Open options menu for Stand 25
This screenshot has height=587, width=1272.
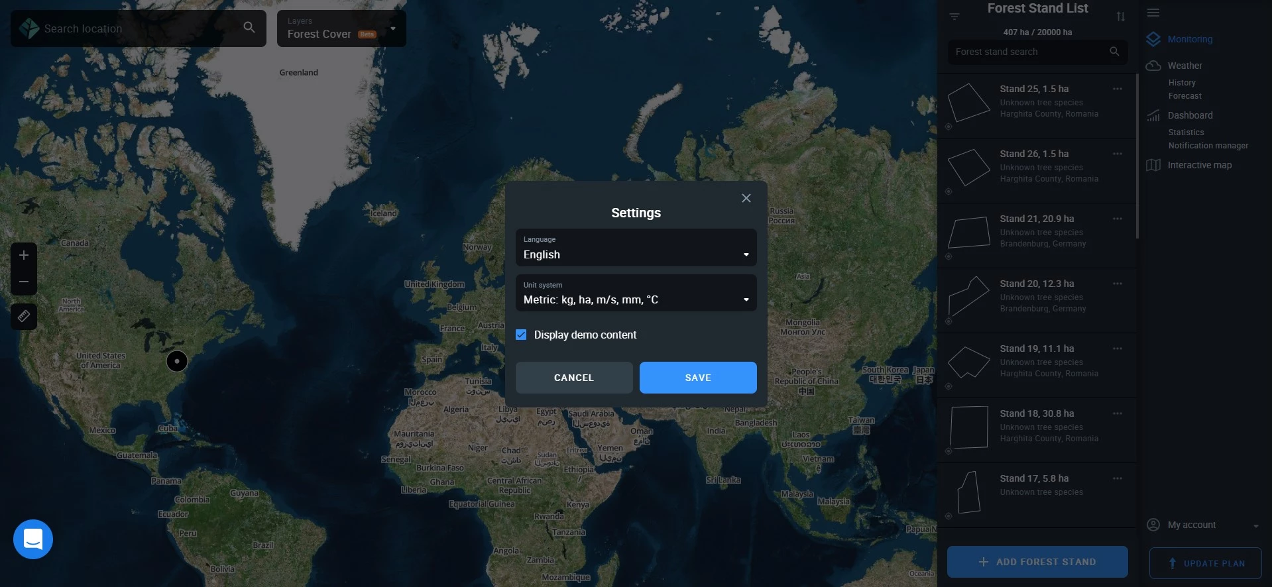click(x=1118, y=89)
